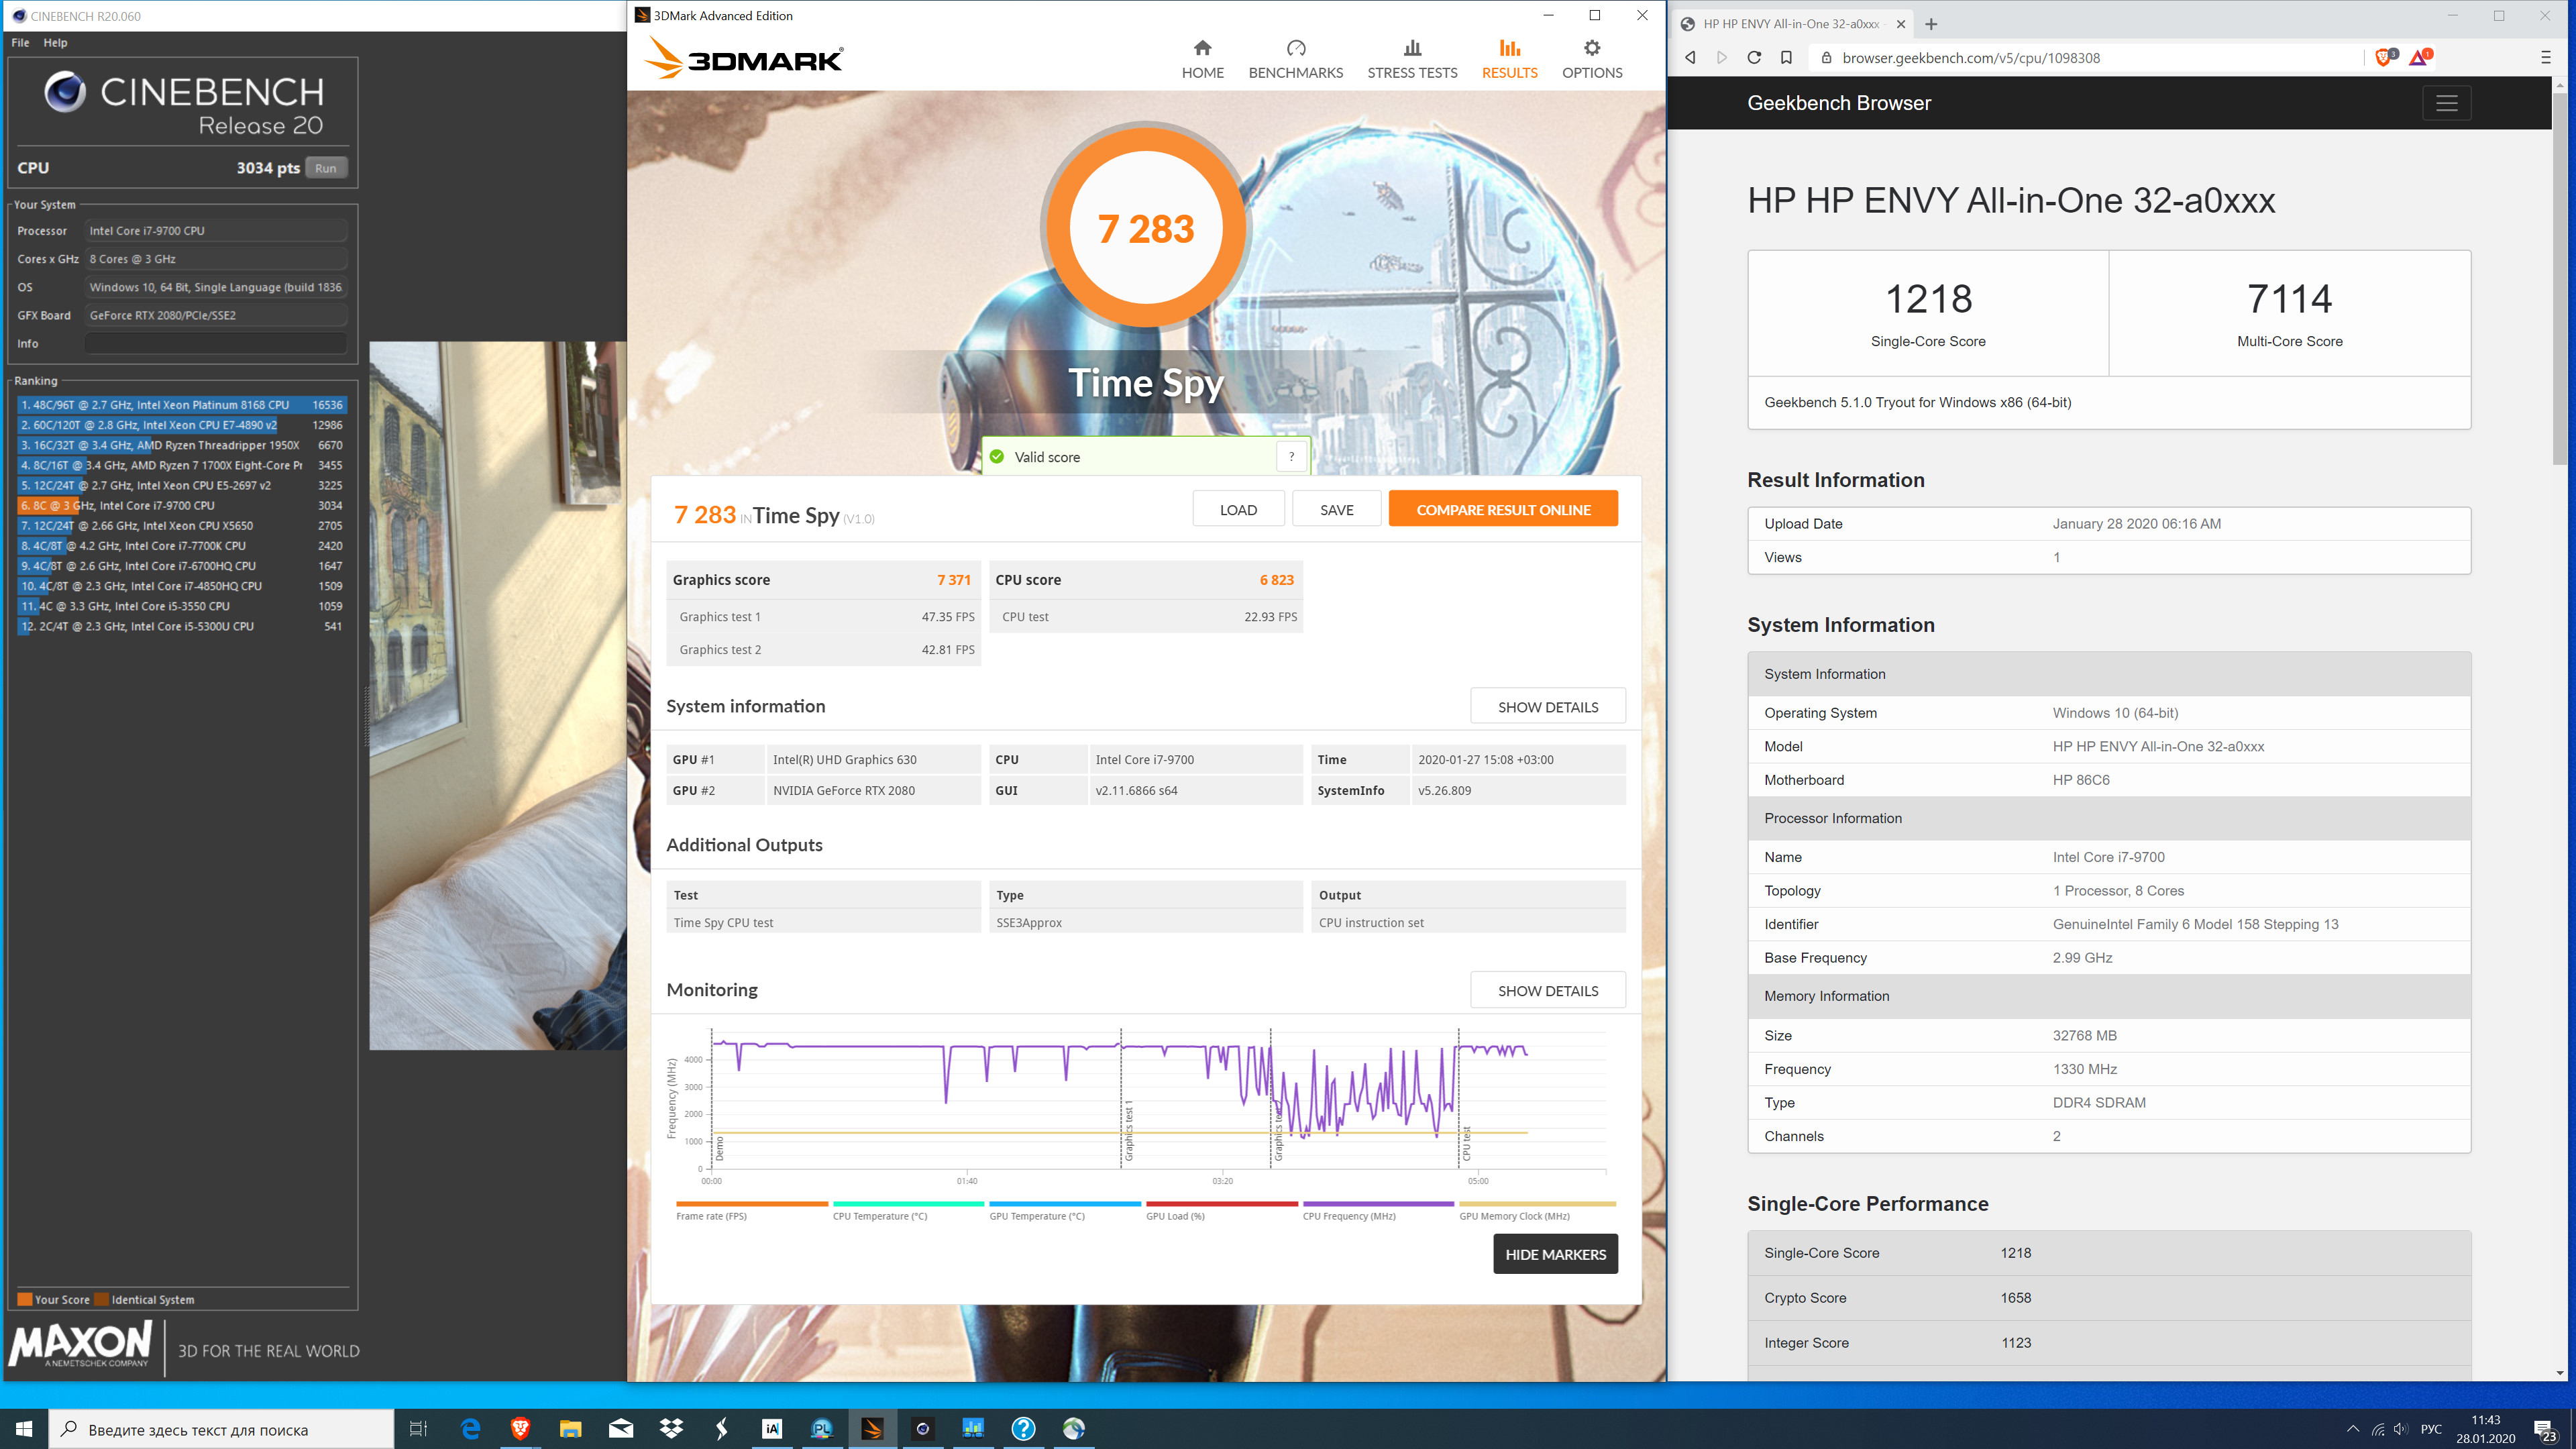Viewport: 2576px width, 1449px height.
Task: Open a new browser tab
Action: click(x=1931, y=24)
